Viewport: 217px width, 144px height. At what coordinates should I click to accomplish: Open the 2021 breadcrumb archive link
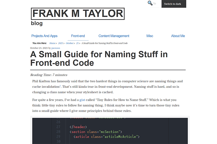click(x=60, y=43)
